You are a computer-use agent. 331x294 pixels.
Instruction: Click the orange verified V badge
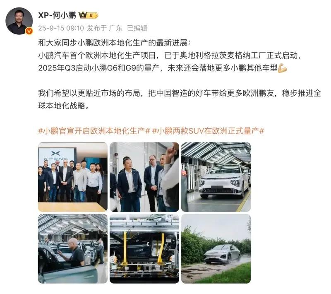point(29,31)
